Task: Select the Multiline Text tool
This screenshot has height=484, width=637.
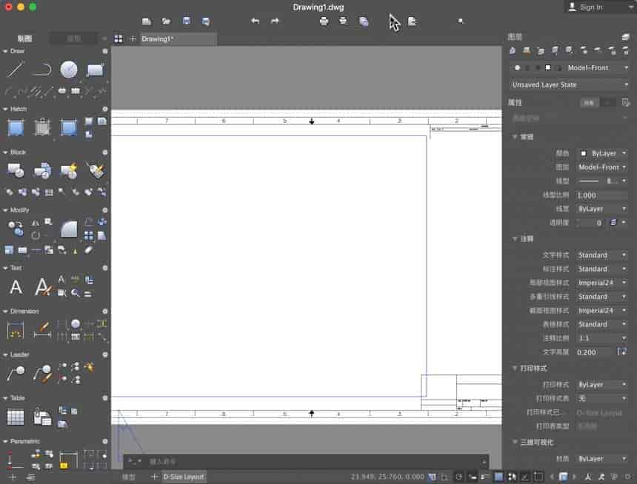Action: click(x=16, y=287)
